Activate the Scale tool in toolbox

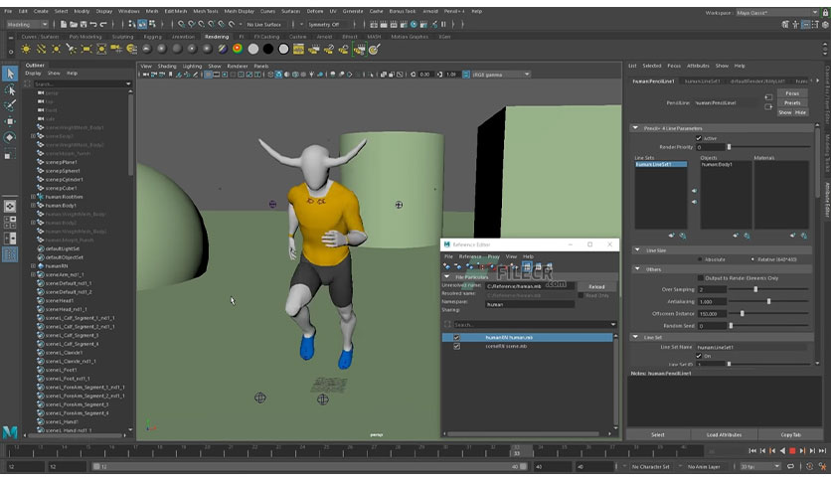click(x=10, y=154)
